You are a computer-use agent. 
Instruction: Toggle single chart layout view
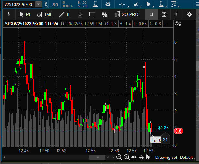tap(152, 14)
